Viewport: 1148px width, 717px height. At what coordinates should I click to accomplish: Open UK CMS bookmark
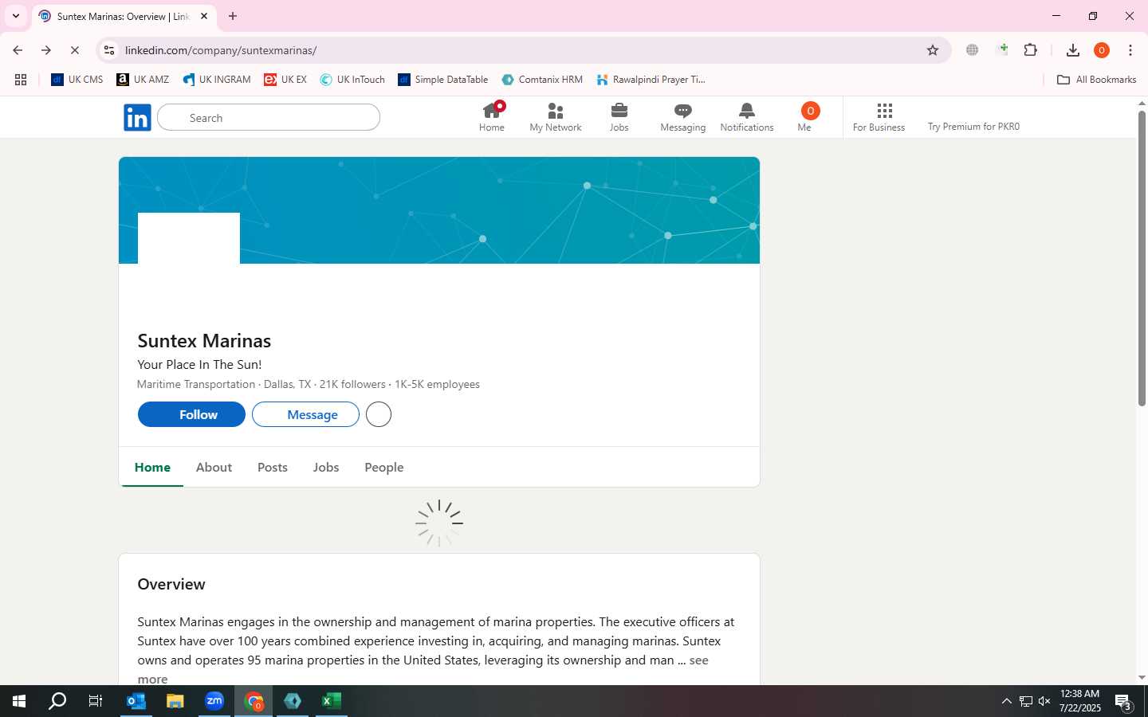[77, 80]
